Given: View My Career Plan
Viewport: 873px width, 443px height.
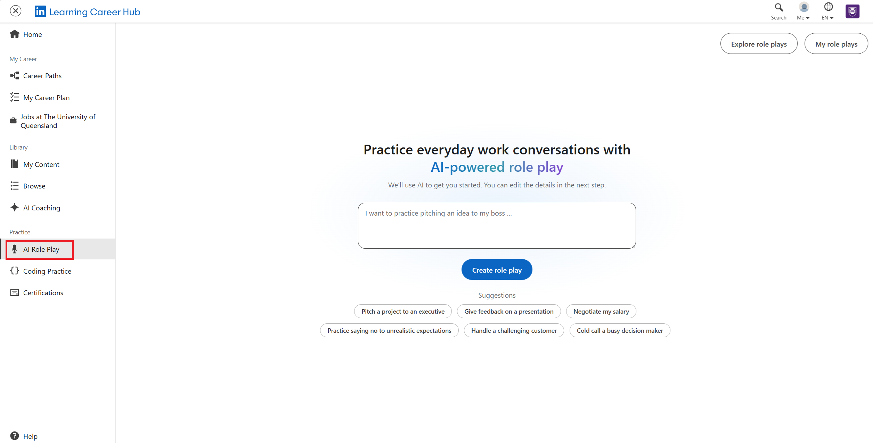Looking at the screenshot, I should [x=46, y=97].
